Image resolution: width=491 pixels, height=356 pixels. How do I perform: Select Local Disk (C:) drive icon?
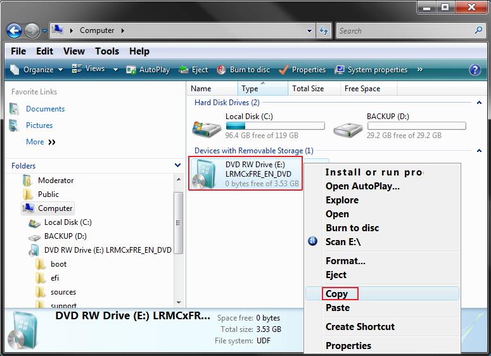[x=207, y=129]
